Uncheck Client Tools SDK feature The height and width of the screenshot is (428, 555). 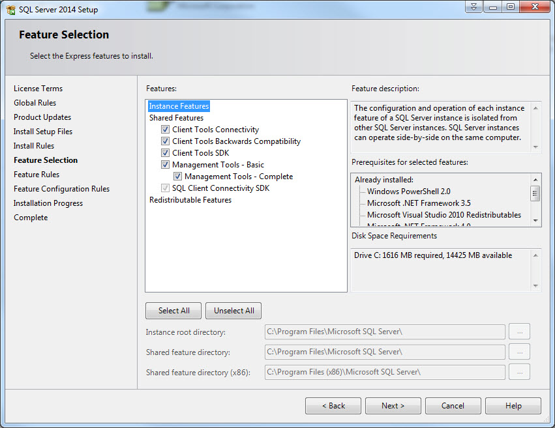(x=165, y=152)
